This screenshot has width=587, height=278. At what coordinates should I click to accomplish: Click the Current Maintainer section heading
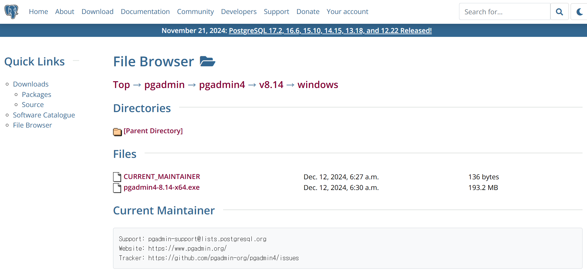(x=164, y=211)
